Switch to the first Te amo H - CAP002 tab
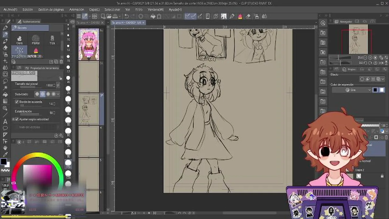This screenshot has width=389, height=219. (x=88, y=23)
